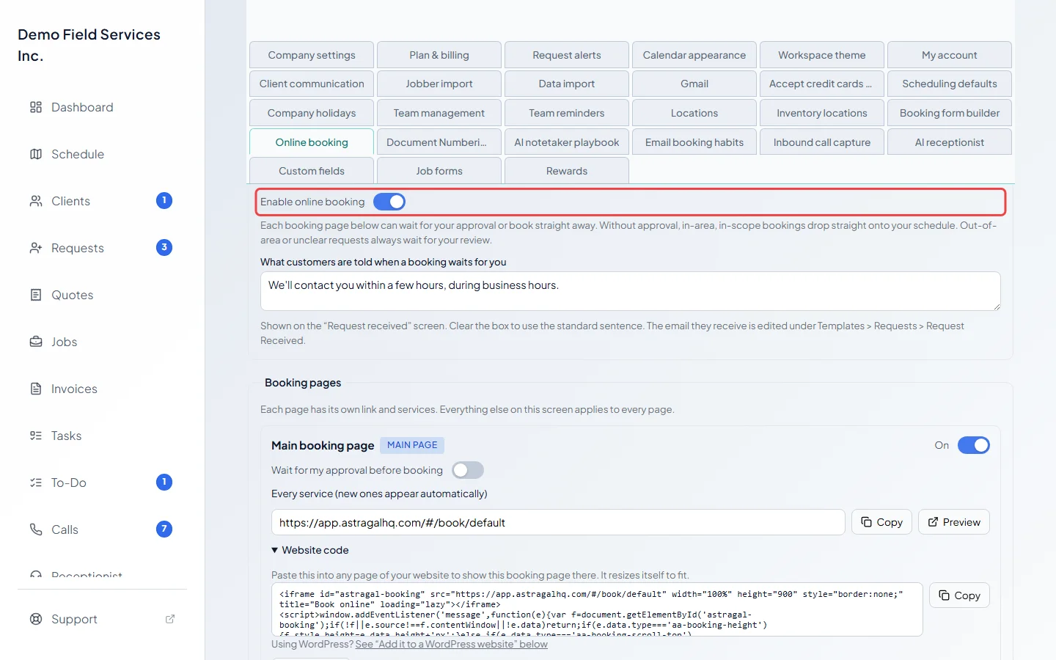This screenshot has width=1056, height=660.
Task: Preview the main booking page
Action: point(954,522)
